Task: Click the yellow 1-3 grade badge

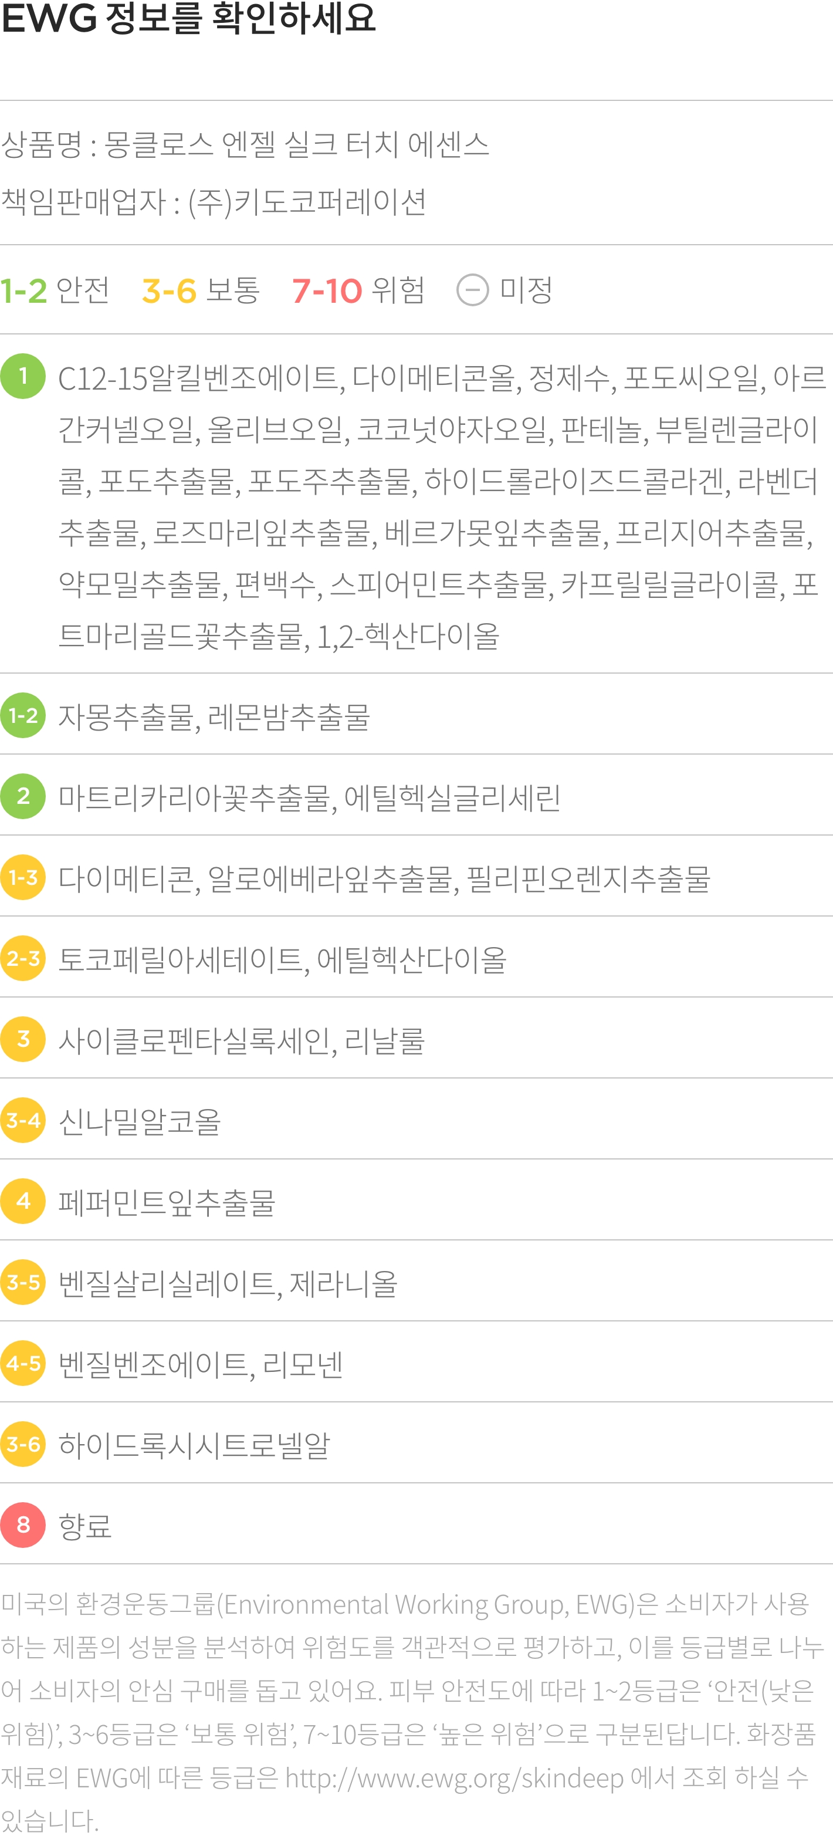Action: (23, 877)
